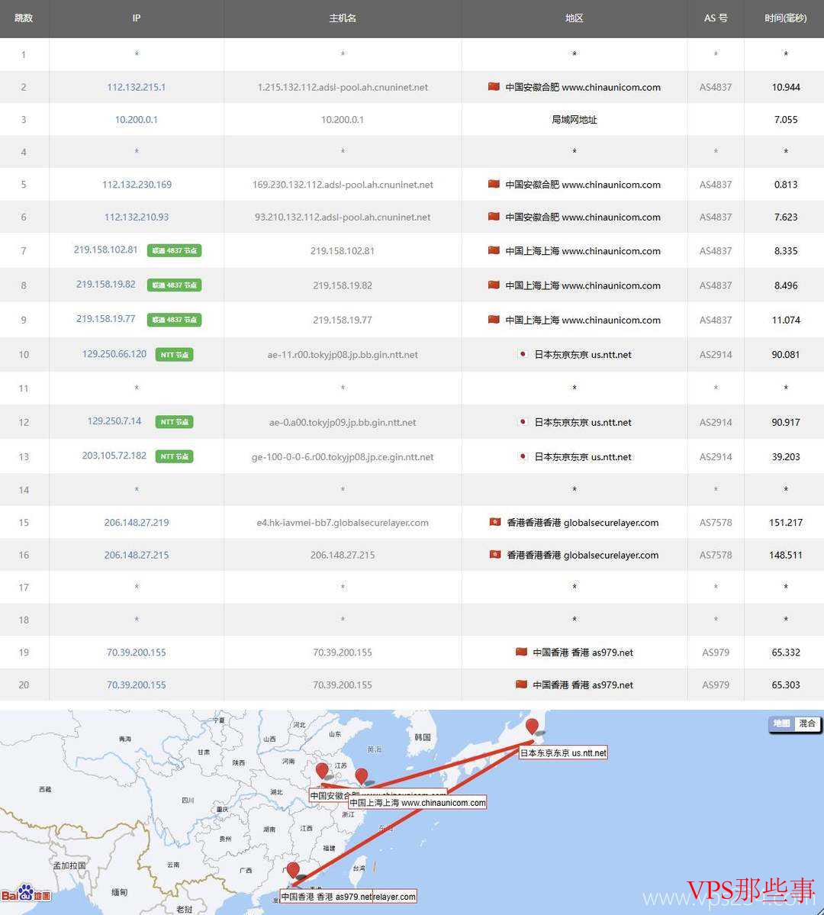The width and height of the screenshot is (824, 915).
Task: Click the green 4837 node badge beside 219.158.102.81
Action: click(174, 251)
